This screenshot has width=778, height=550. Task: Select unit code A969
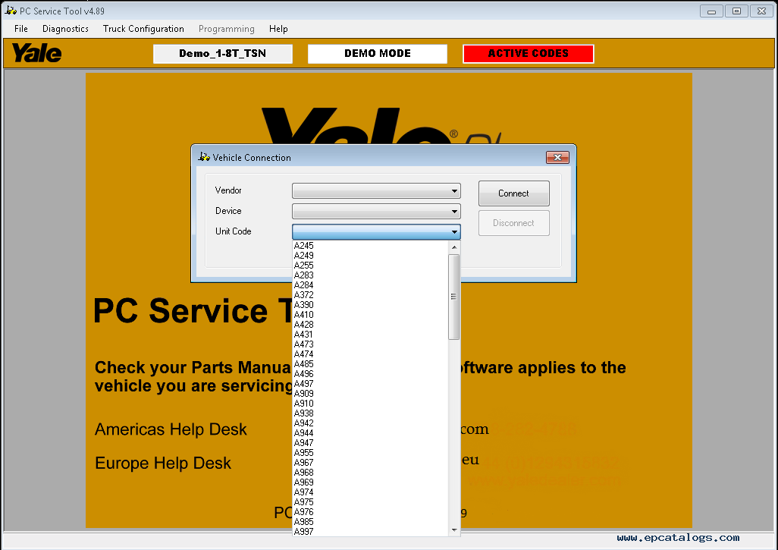pos(370,482)
